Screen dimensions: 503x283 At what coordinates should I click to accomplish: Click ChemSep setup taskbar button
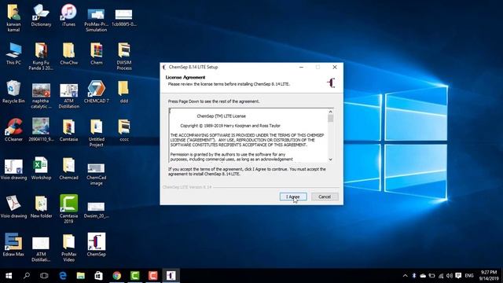pyautogui.click(x=171, y=276)
